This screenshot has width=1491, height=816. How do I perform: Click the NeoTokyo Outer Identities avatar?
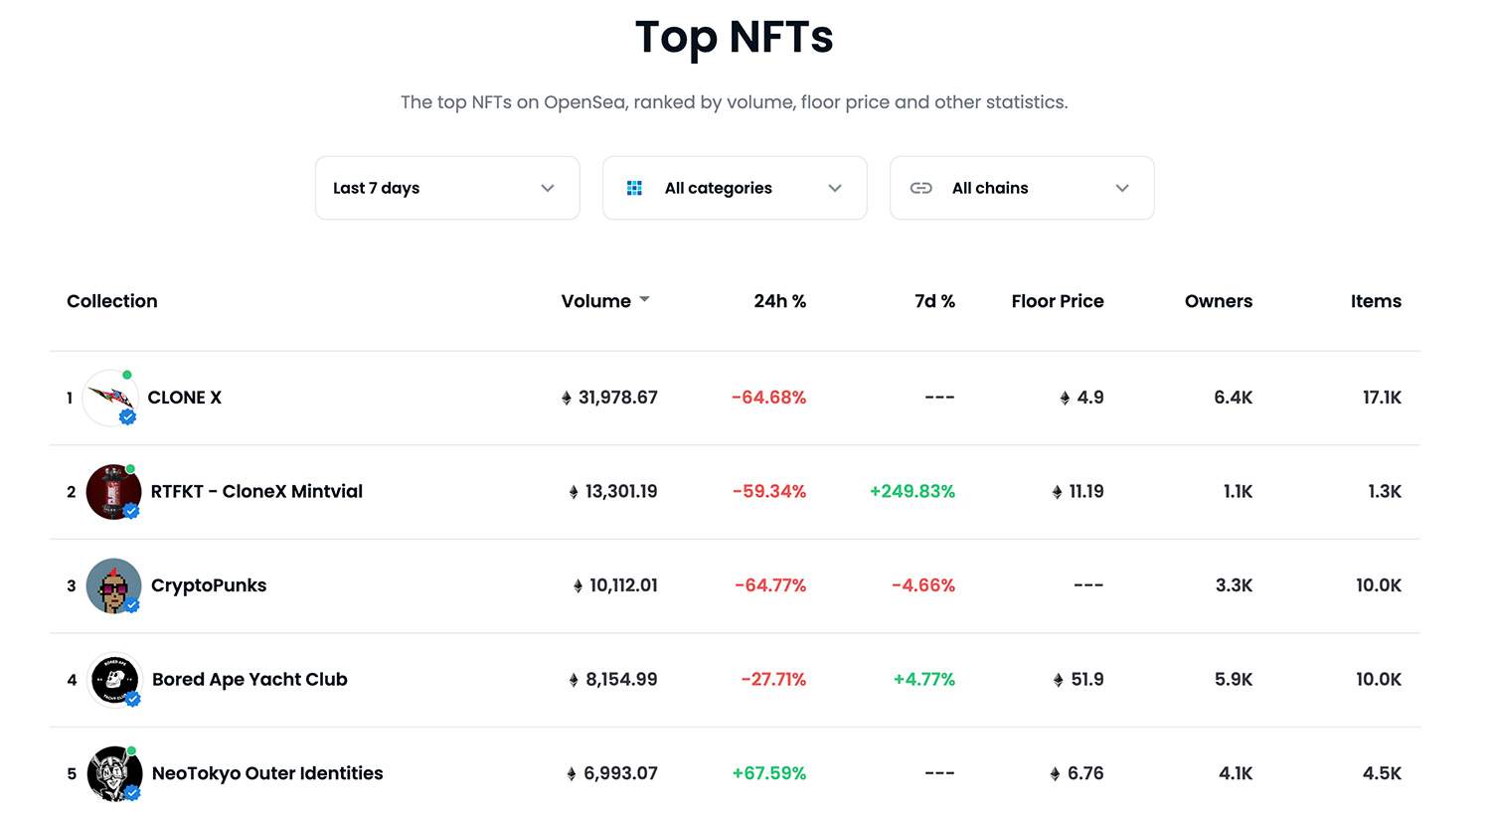point(113,773)
